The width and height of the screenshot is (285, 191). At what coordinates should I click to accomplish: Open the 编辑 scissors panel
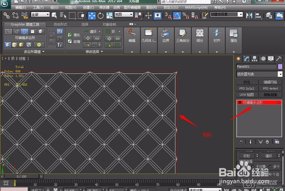(x=132, y=40)
